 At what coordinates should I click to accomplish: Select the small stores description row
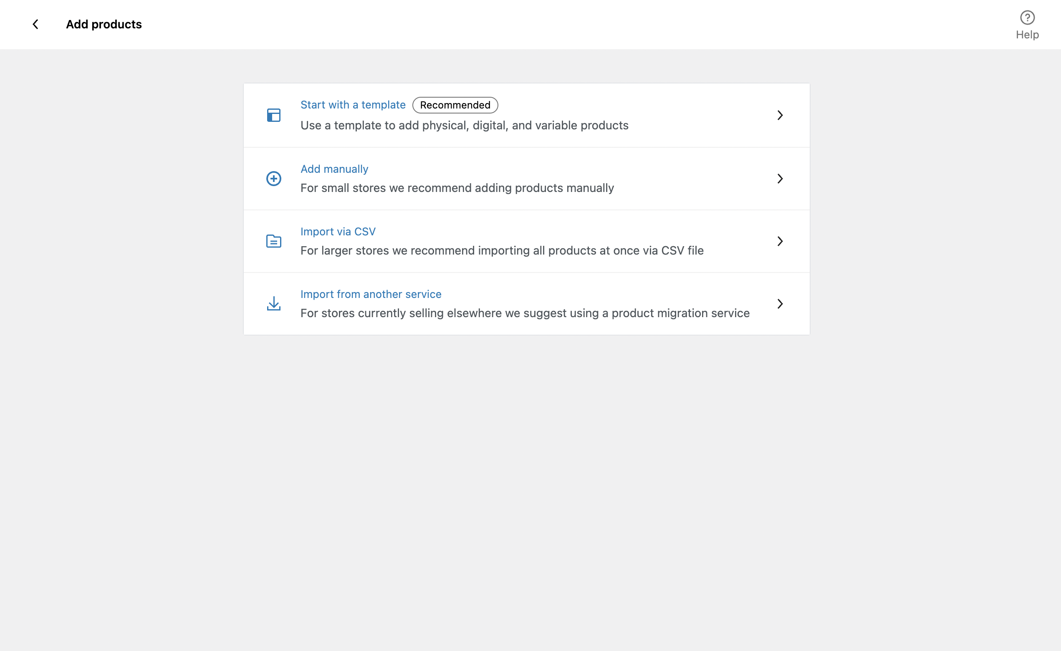[x=457, y=188]
